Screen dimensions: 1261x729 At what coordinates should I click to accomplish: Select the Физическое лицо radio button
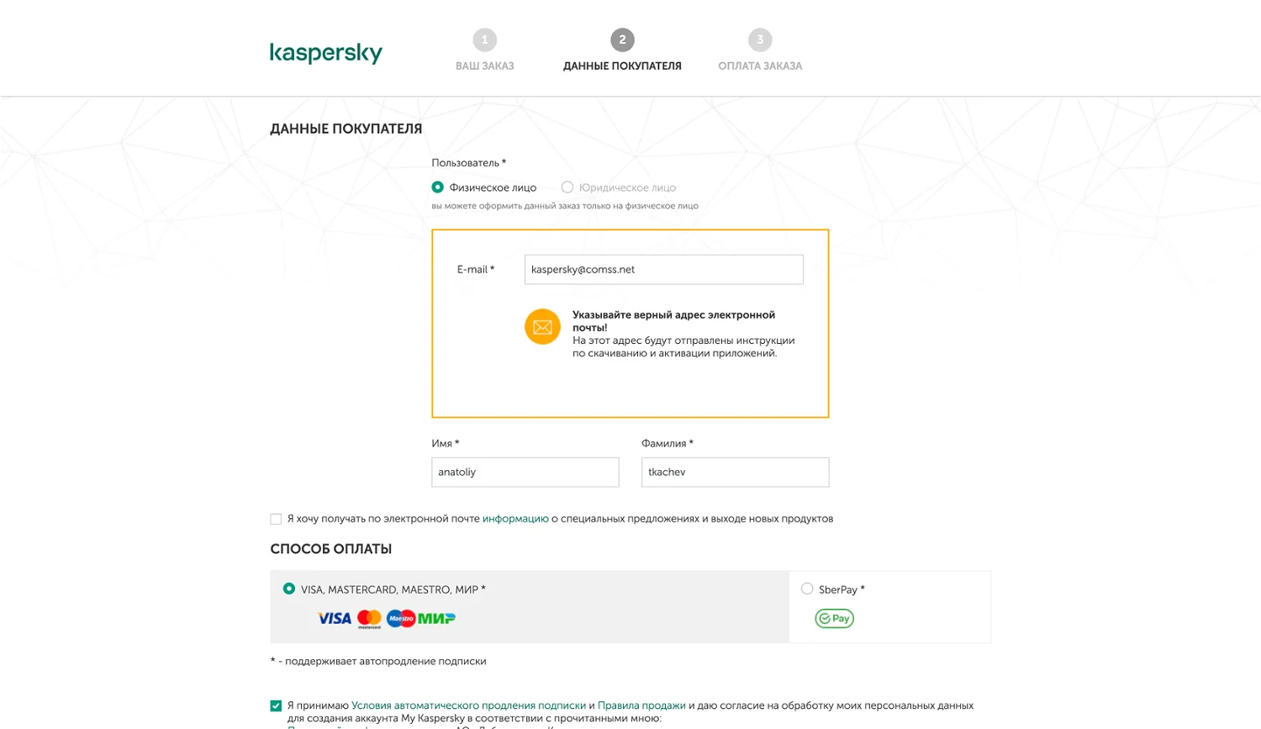(437, 187)
